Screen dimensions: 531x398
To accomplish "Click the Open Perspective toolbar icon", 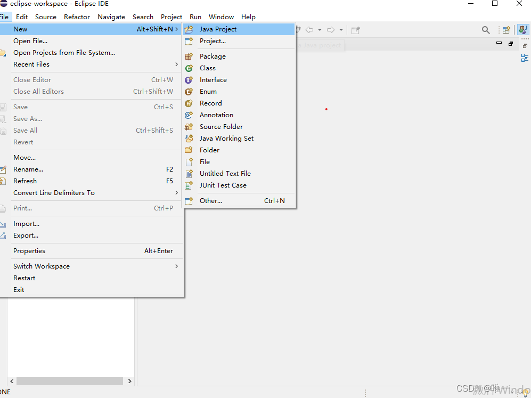I will click(507, 30).
